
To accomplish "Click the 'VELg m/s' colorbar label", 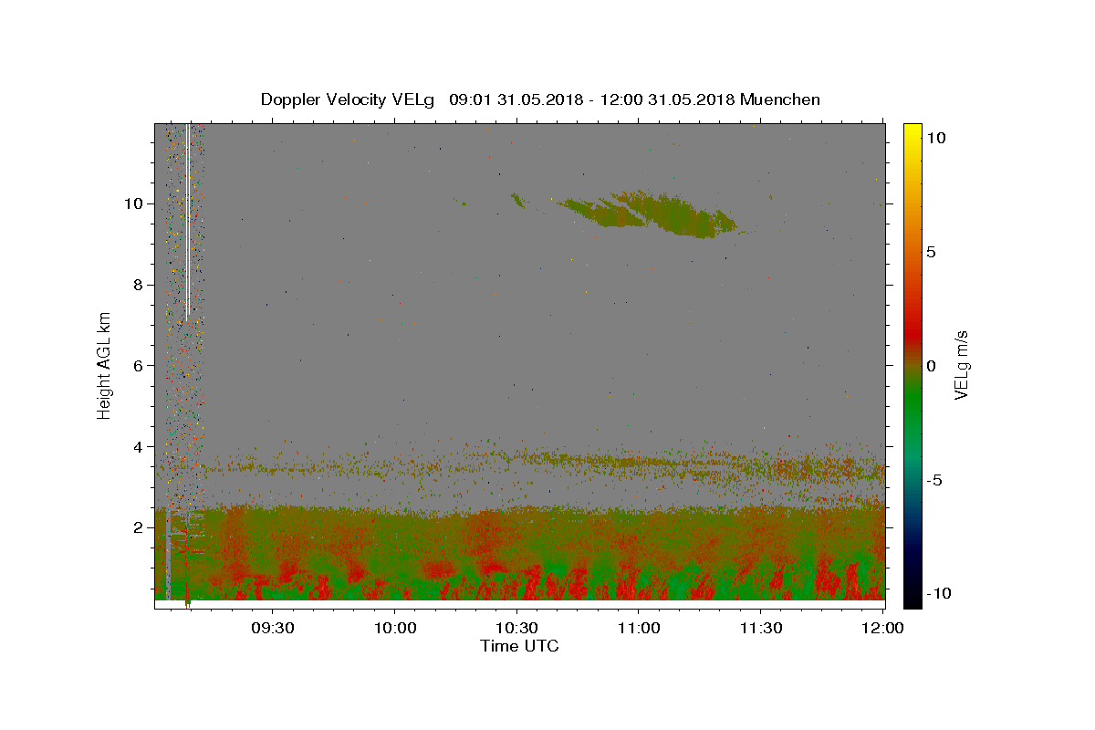I will (x=961, y=366).
